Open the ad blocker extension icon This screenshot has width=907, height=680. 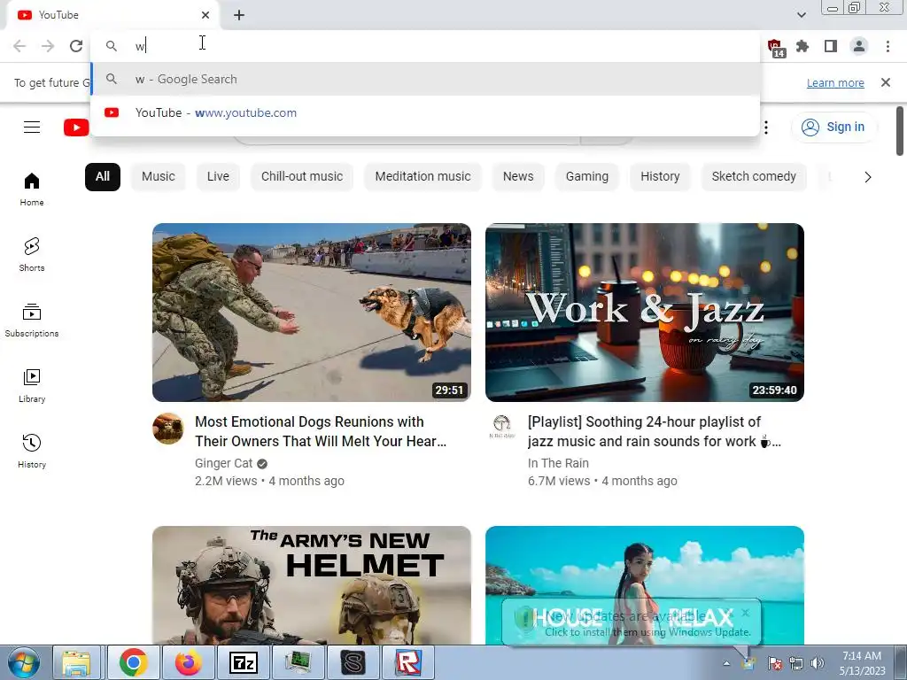[774, 47]
